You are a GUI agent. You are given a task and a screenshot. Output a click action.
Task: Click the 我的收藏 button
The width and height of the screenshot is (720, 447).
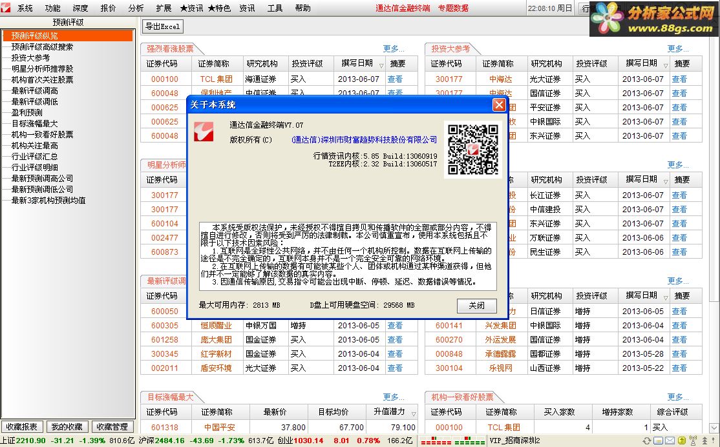[67, 427]
